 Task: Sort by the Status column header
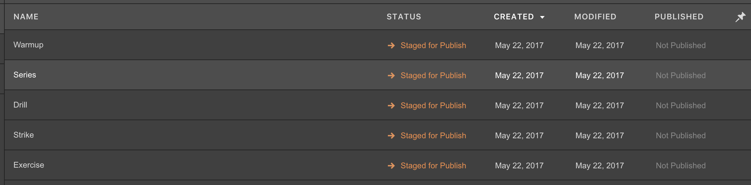click(x=404, y=17)
